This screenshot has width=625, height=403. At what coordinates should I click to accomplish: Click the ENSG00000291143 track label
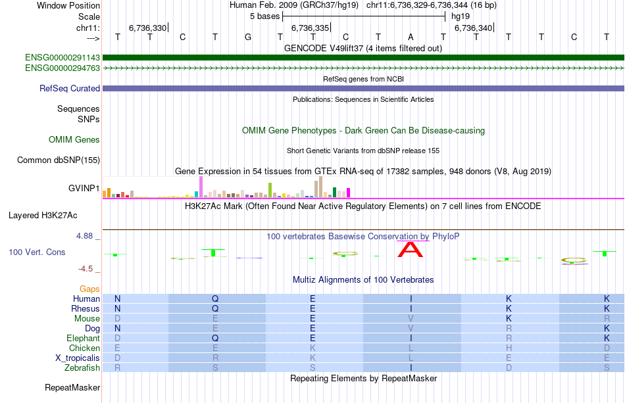[63, 58]
